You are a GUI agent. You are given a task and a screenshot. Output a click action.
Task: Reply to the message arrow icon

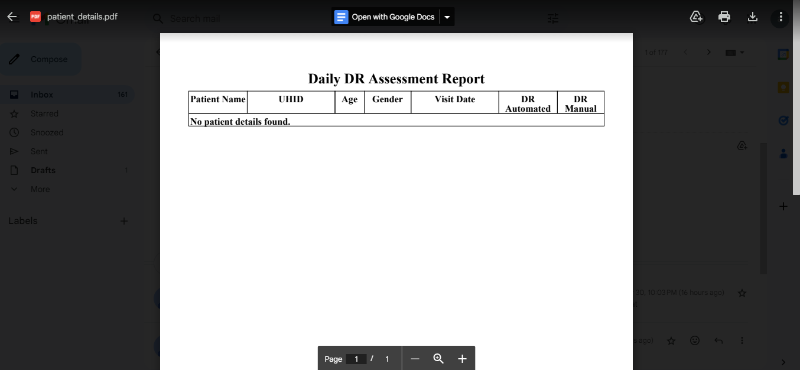tap(718, 340)
